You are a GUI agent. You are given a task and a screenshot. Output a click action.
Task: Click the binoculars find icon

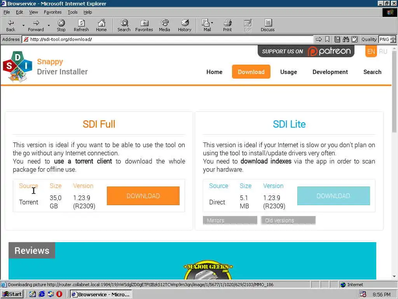[346, 39]
